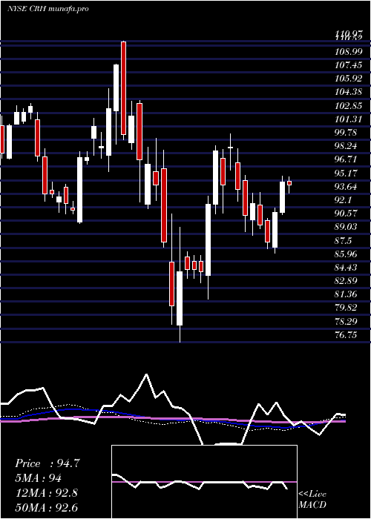Click the 99.78 price axis label
This screenshot has width=371, height=519.
coord(346,133)
